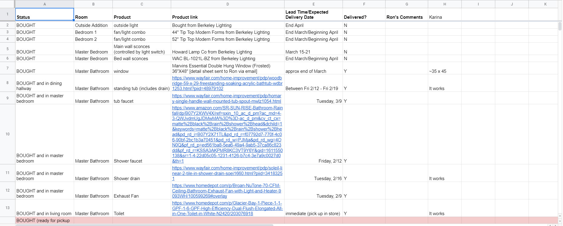Select the 'Marvins Essential Double Hung Window' cell

(x=228, y=68)
